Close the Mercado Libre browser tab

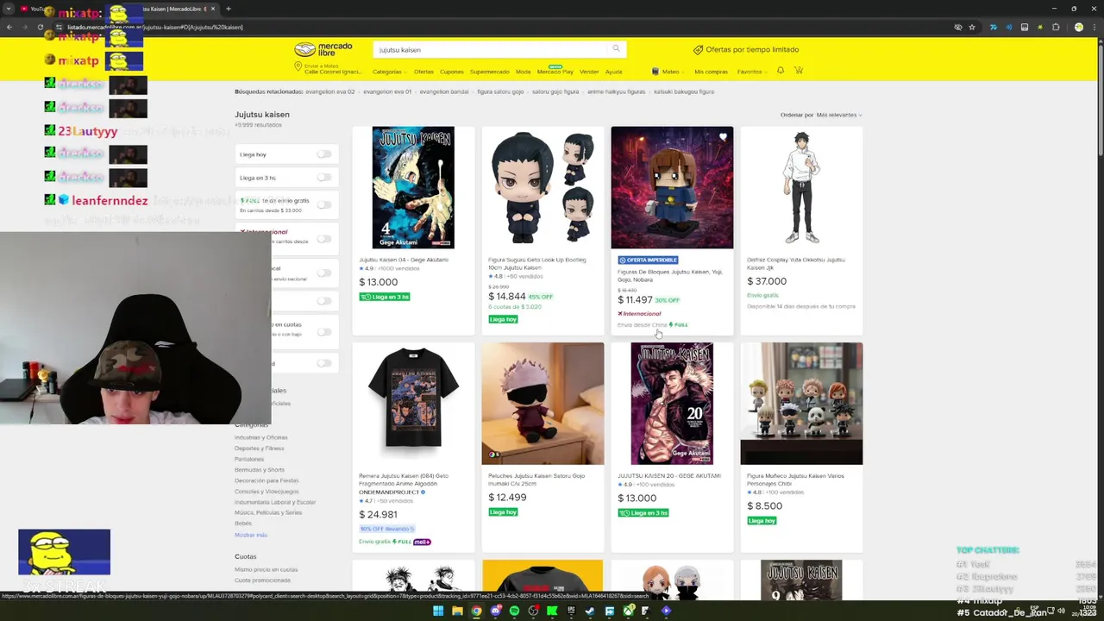pyautogui.click(x=213, y=9)
